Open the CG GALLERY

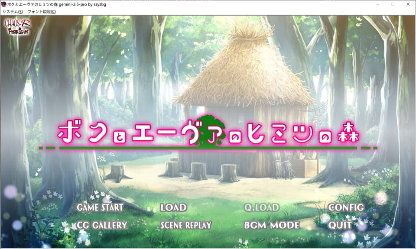pyautogui.click(x=102, y=225)
